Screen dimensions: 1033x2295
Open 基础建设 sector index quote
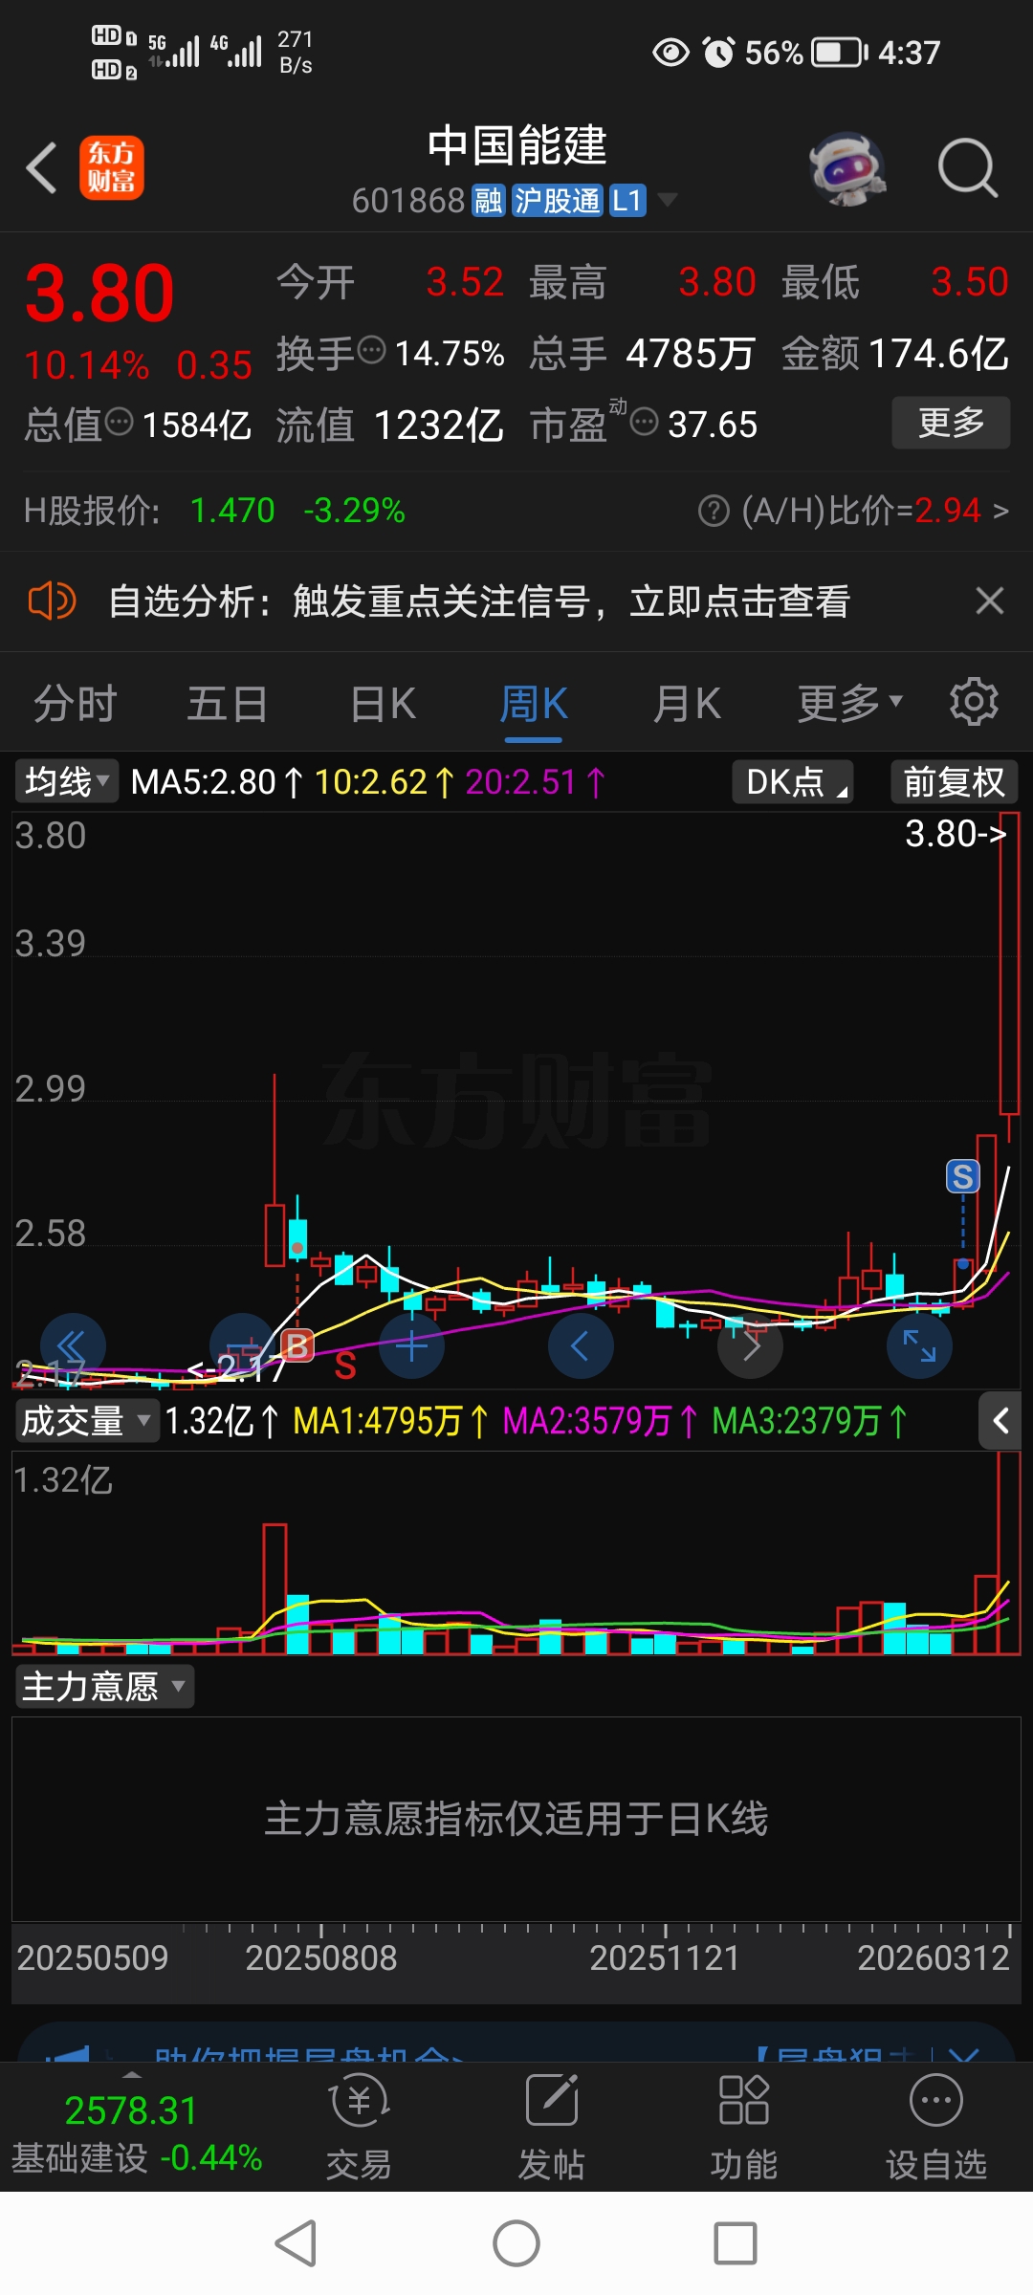pos(136,2132)
